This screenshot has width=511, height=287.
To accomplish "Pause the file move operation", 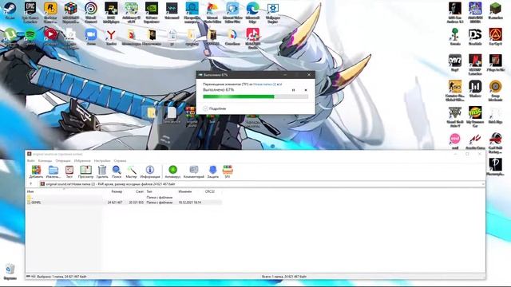I will [x=293, y=90].
